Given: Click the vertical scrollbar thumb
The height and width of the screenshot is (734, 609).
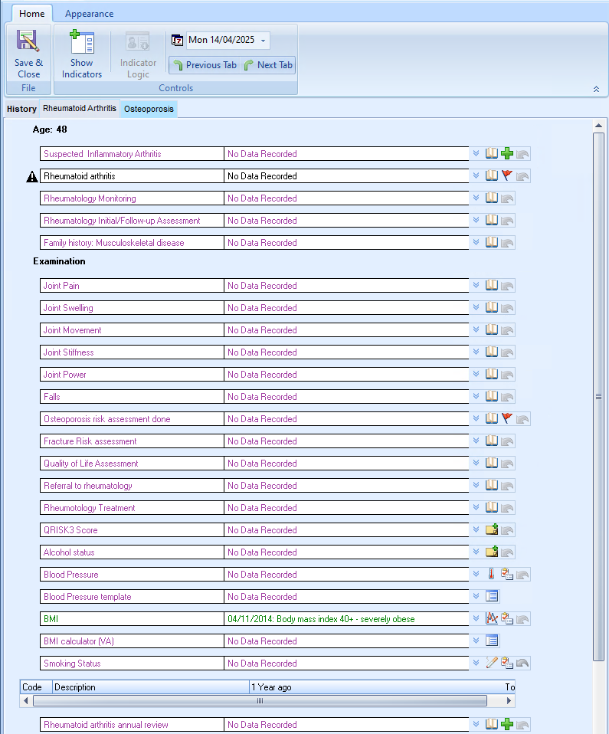Looking at the screenshot, I should (598, 396).
